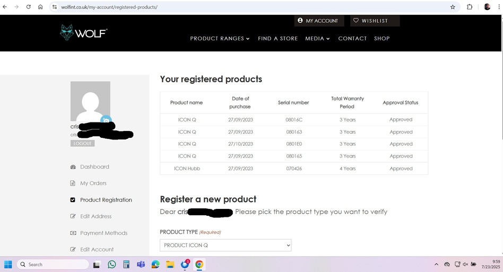Click the Windows taskbar Search box
503x272 pixels.
coord(53,264)
